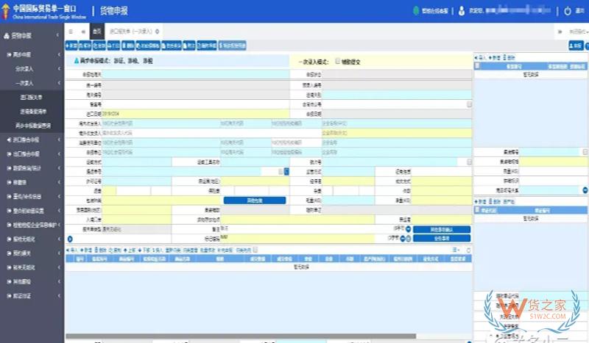Check the header checkbox in container table

point(478,65)
